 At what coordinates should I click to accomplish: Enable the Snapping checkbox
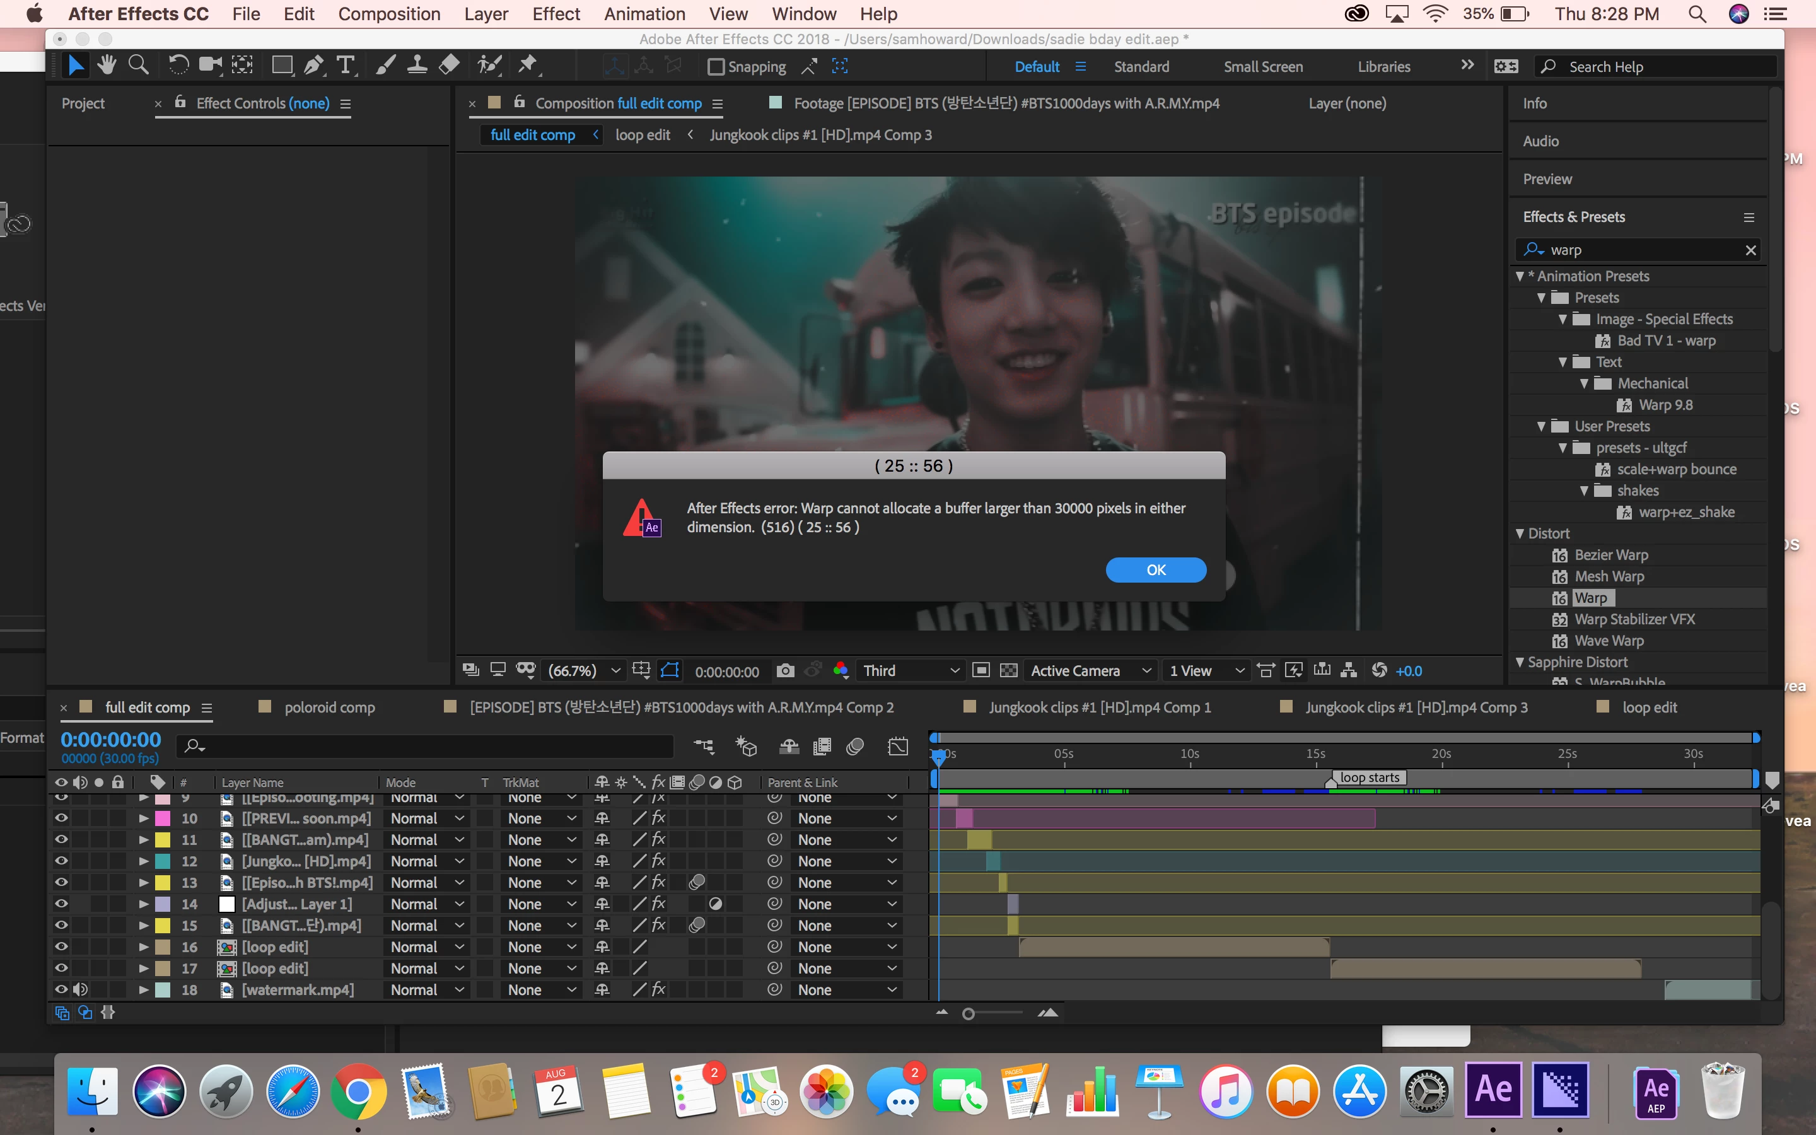coord(716,67)
